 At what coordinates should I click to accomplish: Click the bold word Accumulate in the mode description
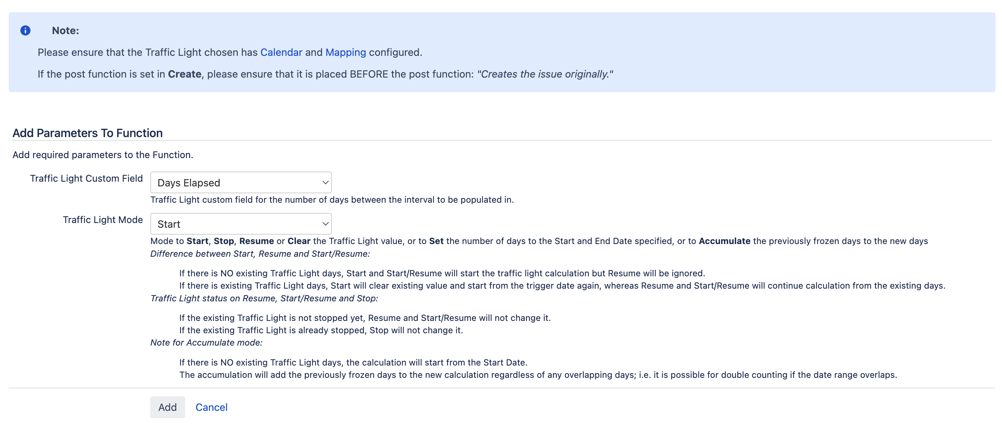click(724, 241)
